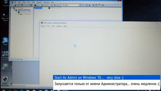Click the Up One Level toolbar icon
Image resolution: width=161 pixels, height=91 pixels.
click(x=58, y=5)
